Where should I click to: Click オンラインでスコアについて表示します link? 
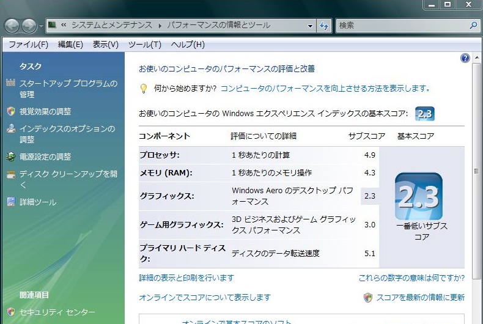coord(205,297)
